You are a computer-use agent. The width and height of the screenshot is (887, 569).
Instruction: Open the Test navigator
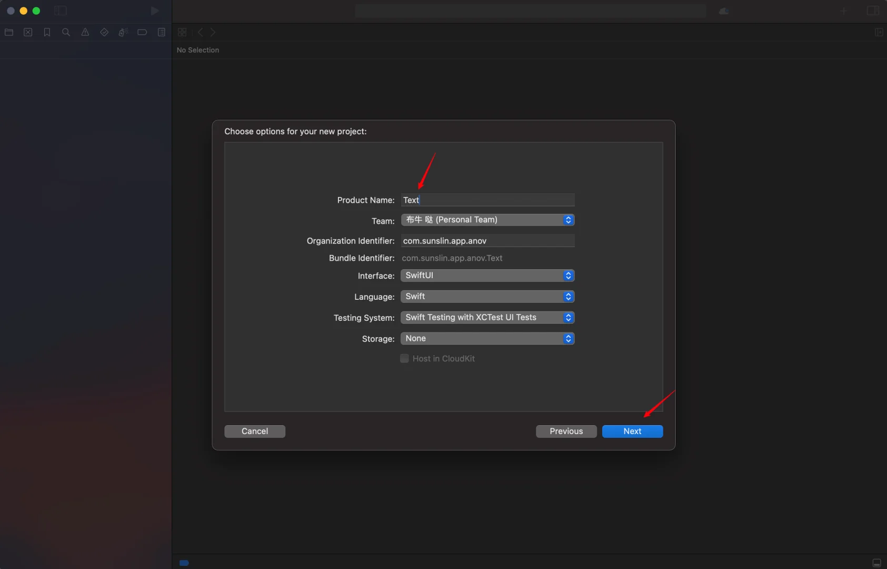[x=104, y=32]
